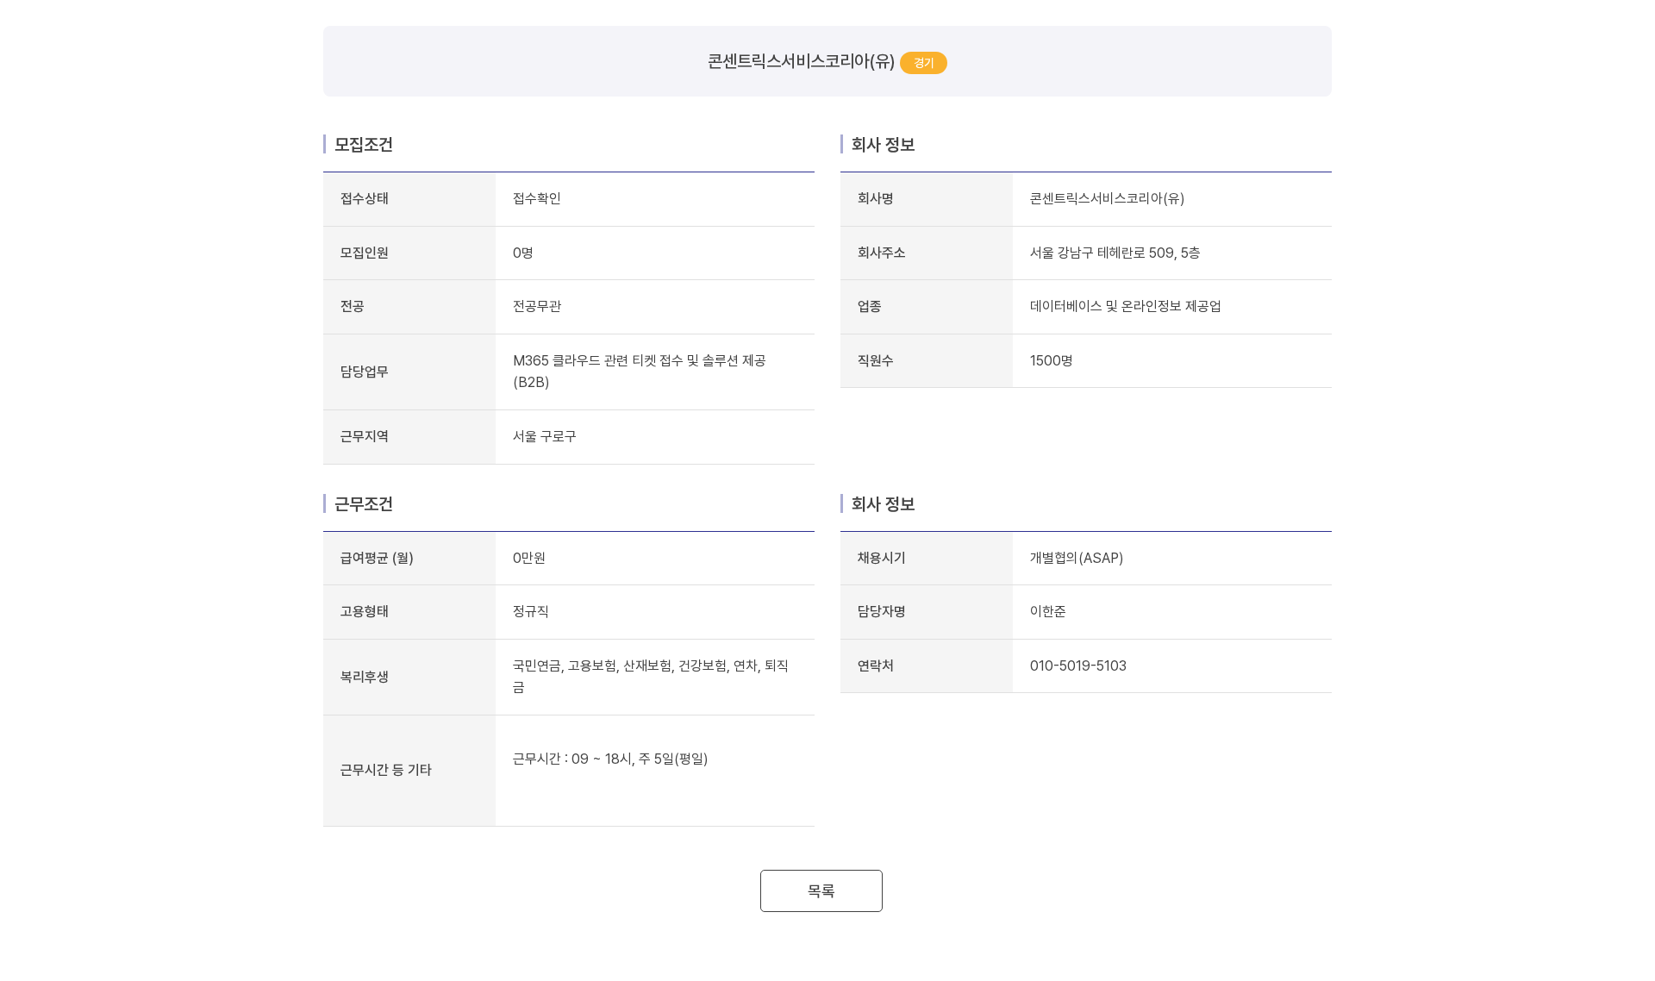Select the 개별협의(ASAP) value
Viewport: 1655px width, 981px height.
click(x=1077, y=558)
